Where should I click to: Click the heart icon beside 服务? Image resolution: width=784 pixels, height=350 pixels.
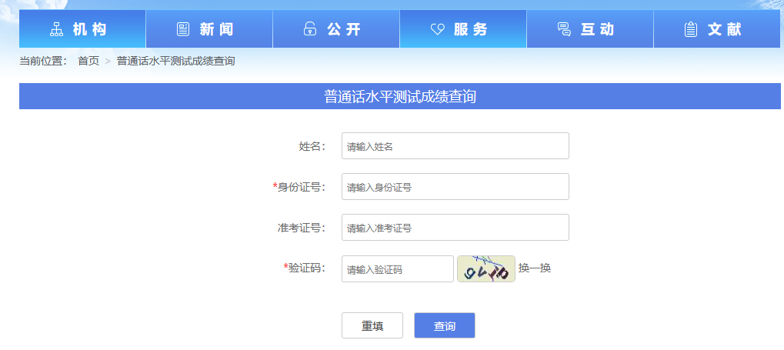pyautogui.click(x=437, y=30)
